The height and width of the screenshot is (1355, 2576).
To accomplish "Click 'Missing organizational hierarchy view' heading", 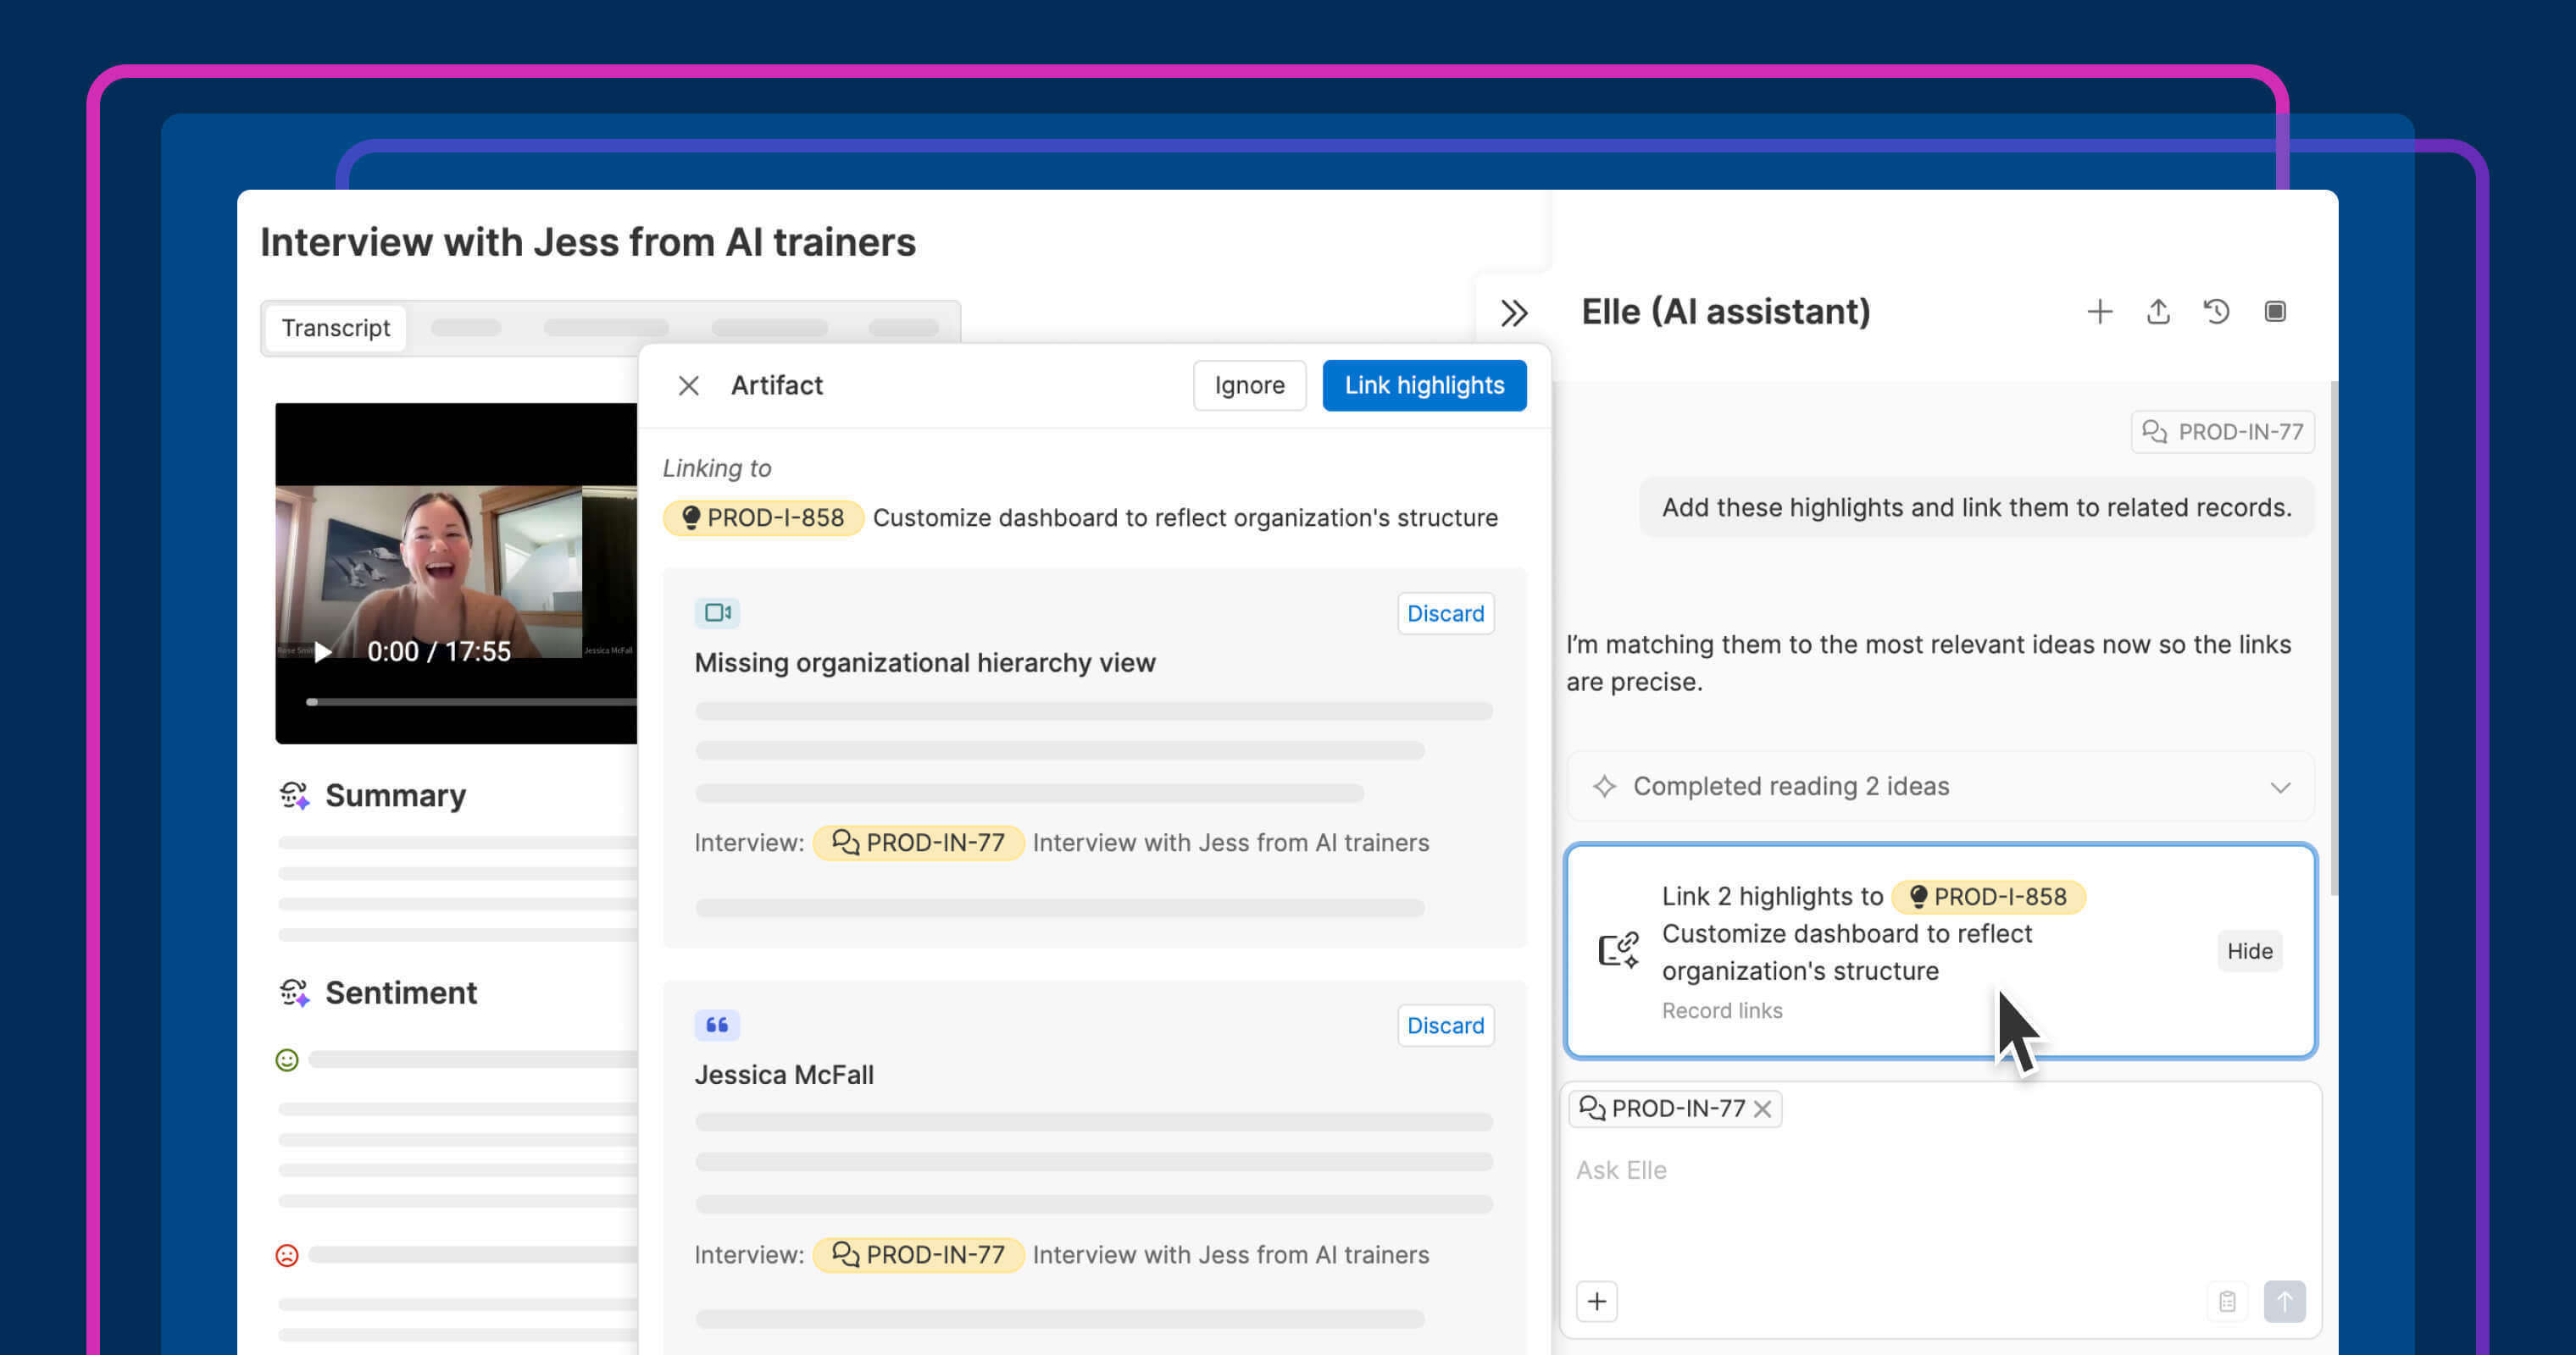I will point(925,662).
